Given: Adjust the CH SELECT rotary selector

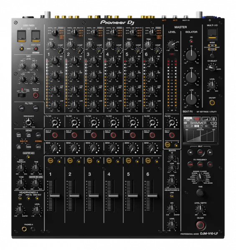Looking at the screenshot, I should [212, 67].
